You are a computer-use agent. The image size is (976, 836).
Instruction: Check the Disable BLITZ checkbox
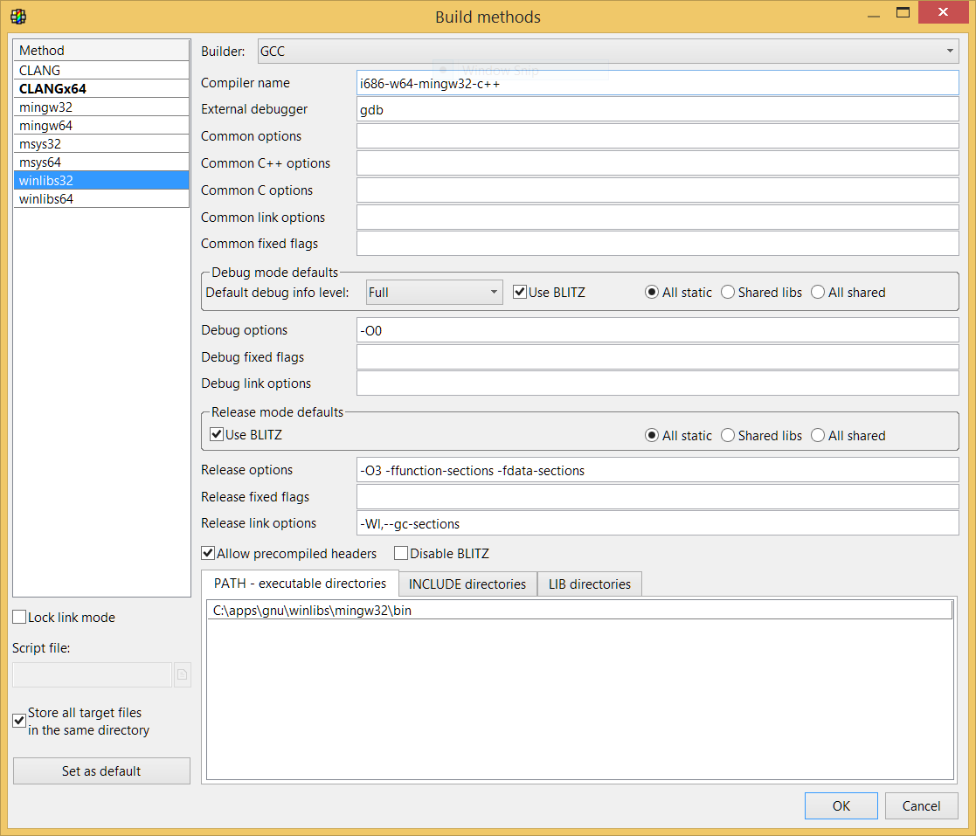tap(401, 553)
